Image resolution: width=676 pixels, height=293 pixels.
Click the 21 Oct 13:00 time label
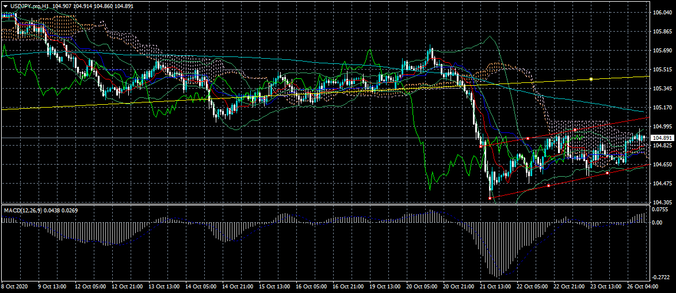pos(497,287)
